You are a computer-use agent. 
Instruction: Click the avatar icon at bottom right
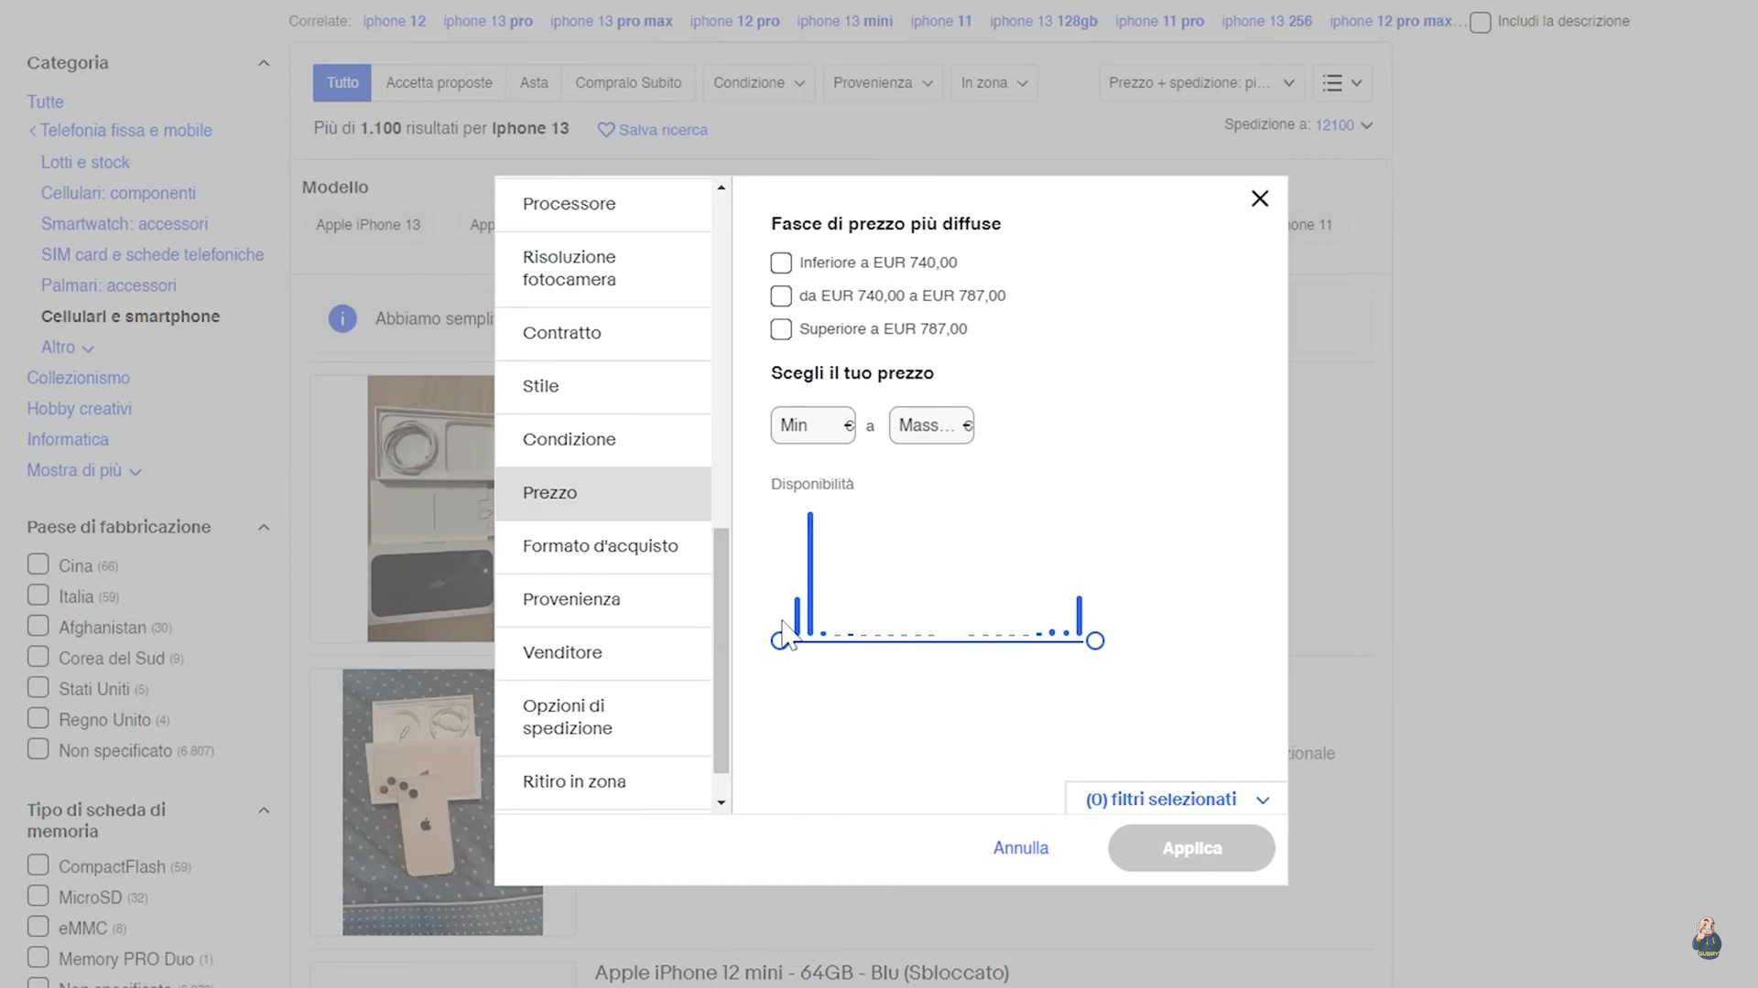pos(1707,939)
